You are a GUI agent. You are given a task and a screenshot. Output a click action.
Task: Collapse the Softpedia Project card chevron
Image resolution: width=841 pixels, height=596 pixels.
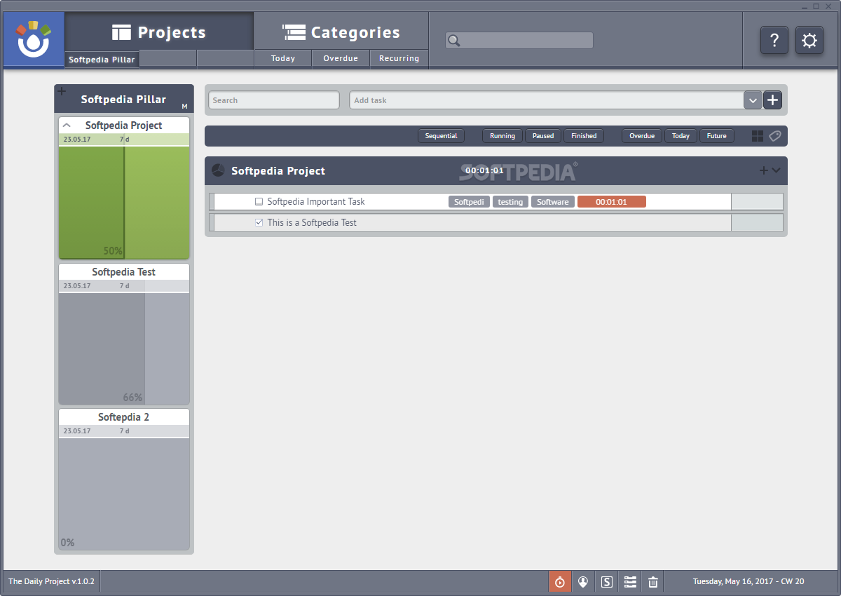(x=67, y=126)
